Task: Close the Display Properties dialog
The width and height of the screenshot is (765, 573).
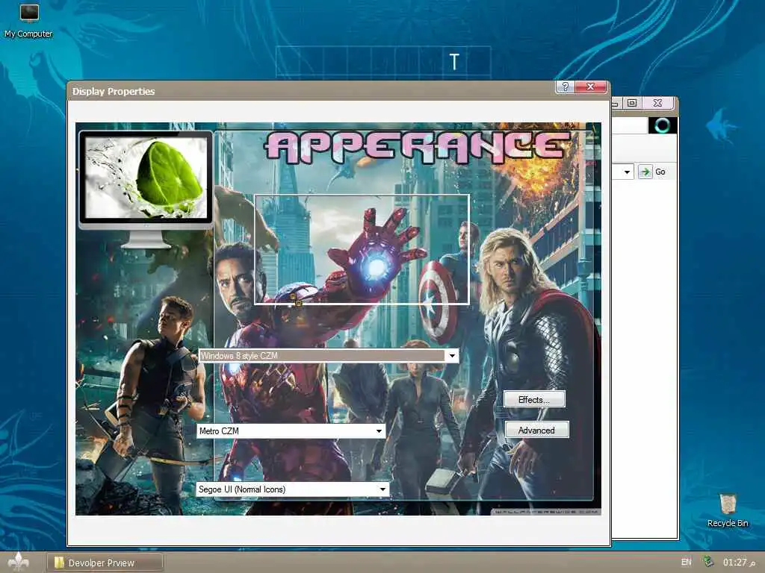Action: click(x=590, y=87)
